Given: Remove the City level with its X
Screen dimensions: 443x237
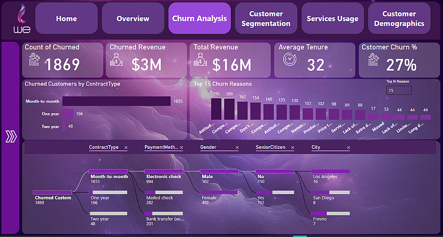Looking at the screenshot, I should pyautogui.click(x=348, y=148).
